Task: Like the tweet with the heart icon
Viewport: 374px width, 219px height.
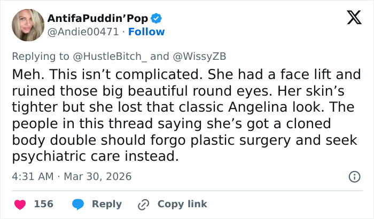Action: [20, 204]
